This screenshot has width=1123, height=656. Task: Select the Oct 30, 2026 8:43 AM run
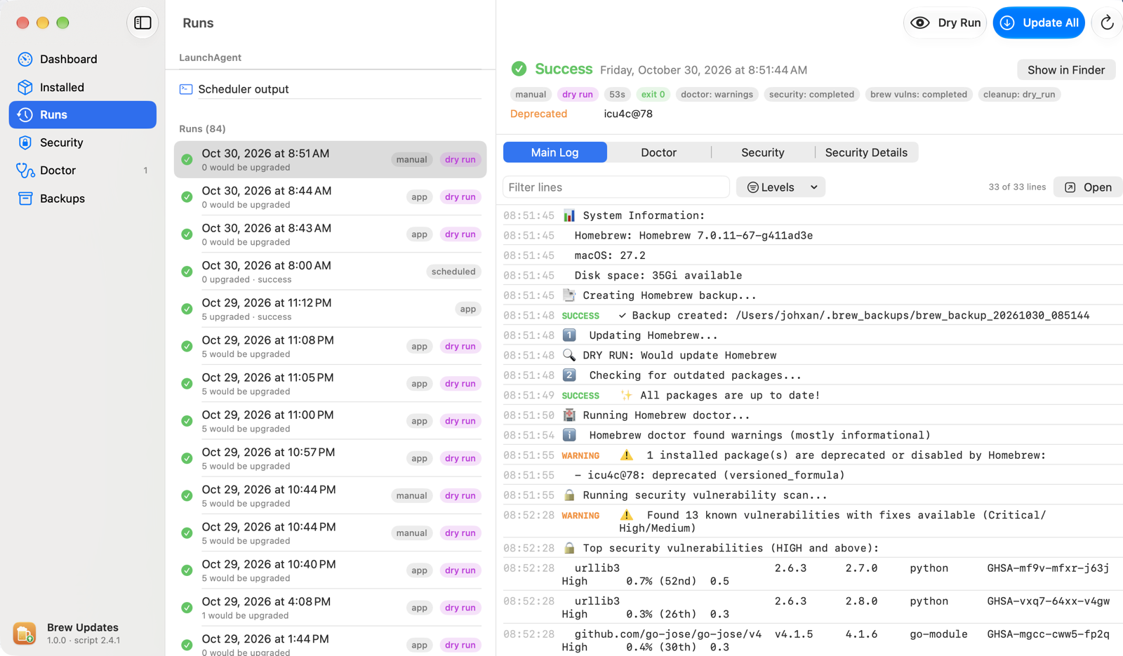coord(331,234)
